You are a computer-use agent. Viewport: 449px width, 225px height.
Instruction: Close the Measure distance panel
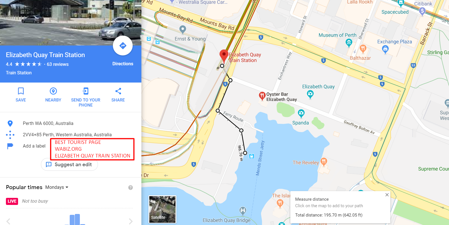(387, 195)
